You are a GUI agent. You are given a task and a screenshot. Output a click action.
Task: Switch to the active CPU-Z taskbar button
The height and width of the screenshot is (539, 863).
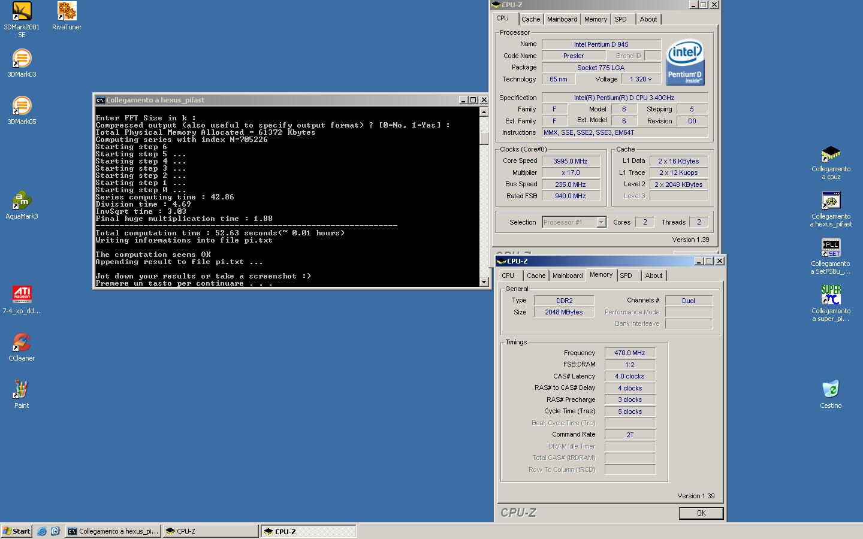[308, 531]
